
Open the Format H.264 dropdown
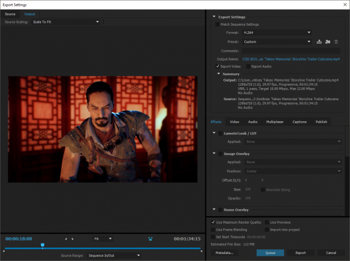(x=276, y=33)
